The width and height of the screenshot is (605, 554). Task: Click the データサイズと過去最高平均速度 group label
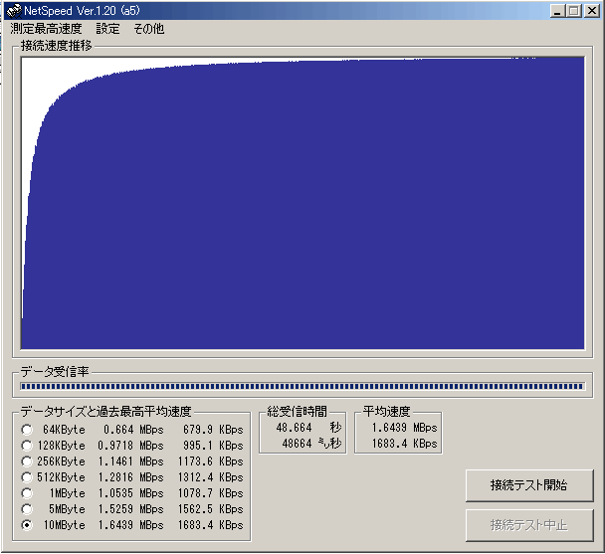[105, 411]
